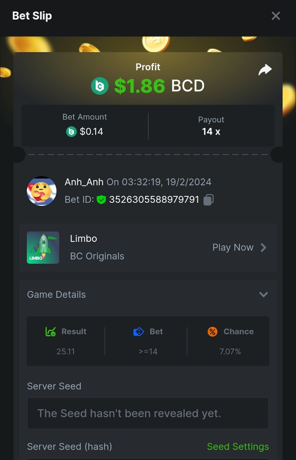Image resolution: width=296 pixels, height=460 pixels.
Task: Click the BCD coin icon next to $1.86
Action: pos(100,85)
